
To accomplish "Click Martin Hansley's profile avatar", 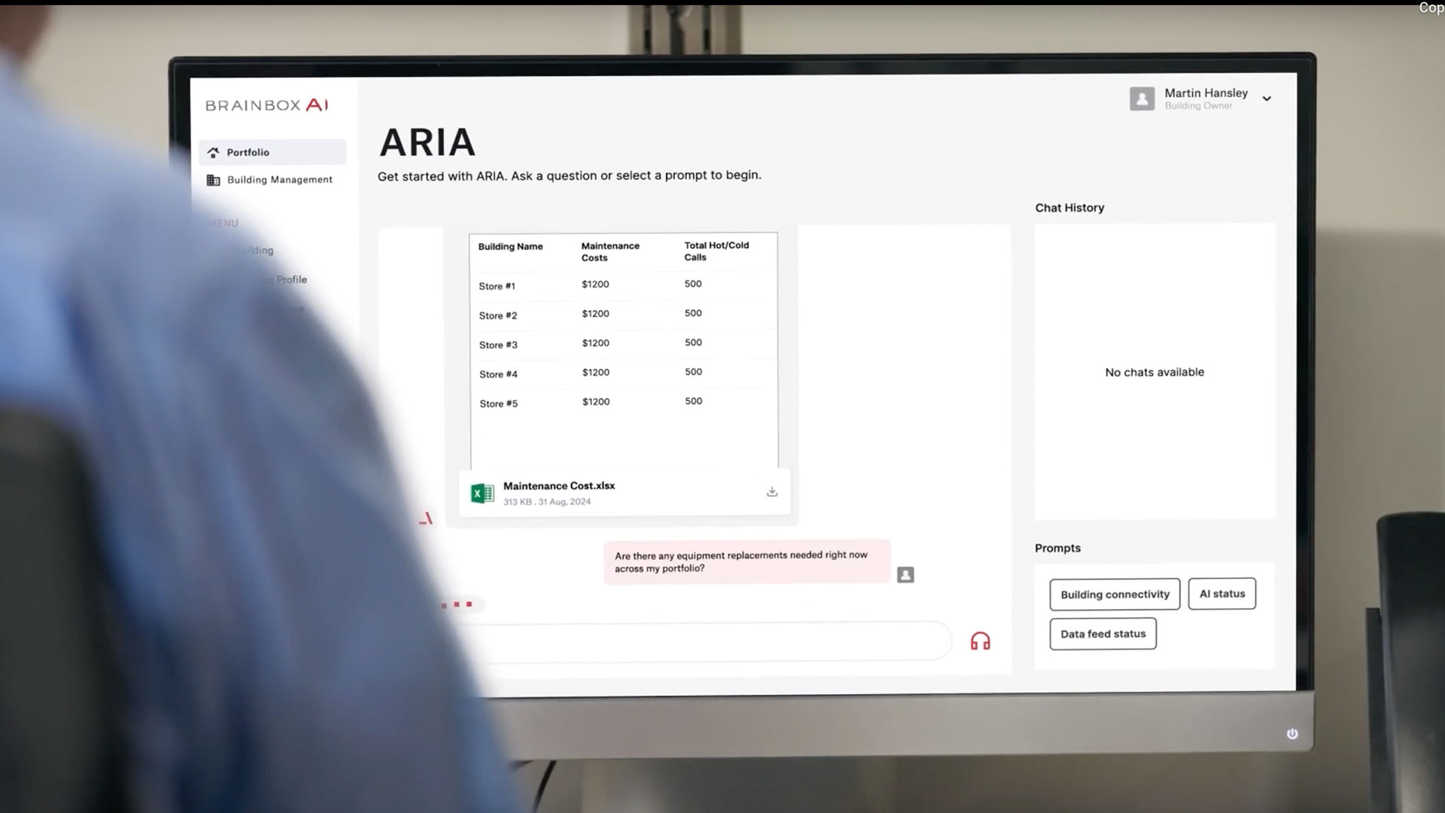I will click(x=1142, y=99).
